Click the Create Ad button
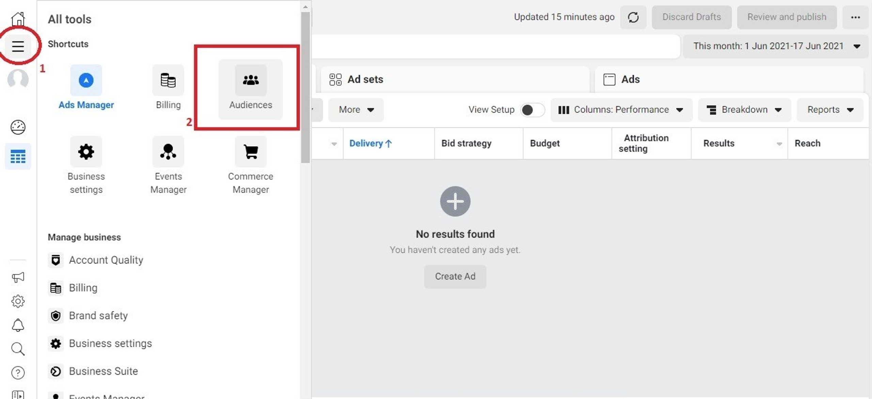The height and width of the screenshot is (399, 872). [455, 276]
